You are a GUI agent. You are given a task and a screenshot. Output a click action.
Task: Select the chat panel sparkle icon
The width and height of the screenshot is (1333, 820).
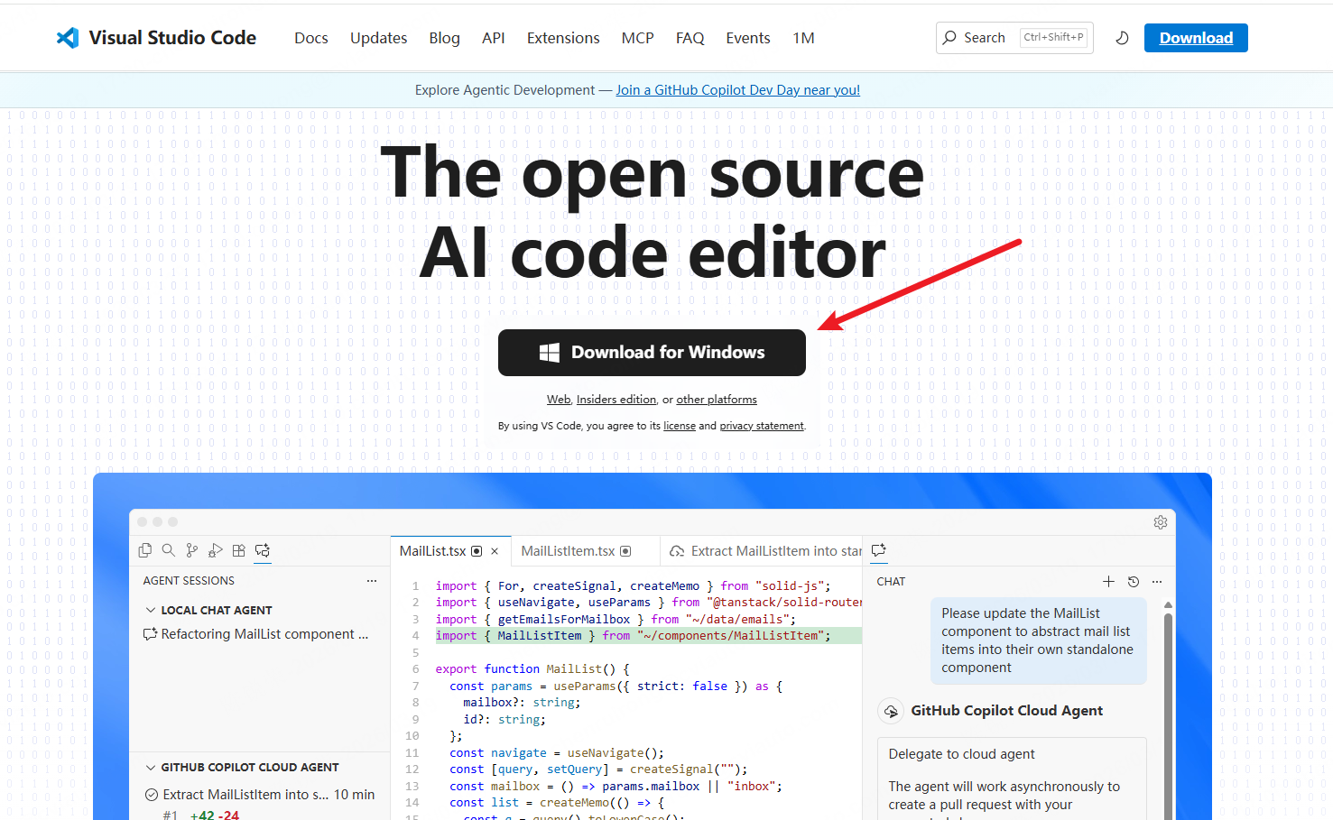tap(879, 549)
